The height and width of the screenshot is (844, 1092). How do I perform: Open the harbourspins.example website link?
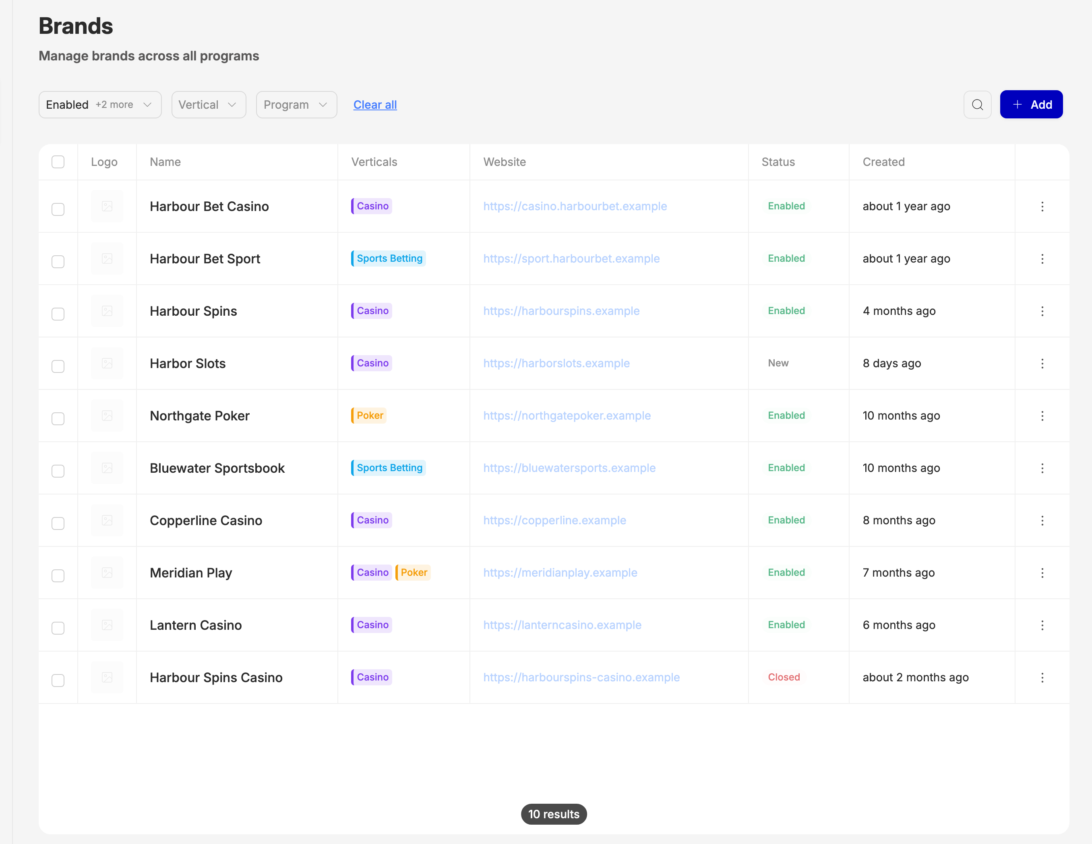pyautogui.click(x=561, y=311)
